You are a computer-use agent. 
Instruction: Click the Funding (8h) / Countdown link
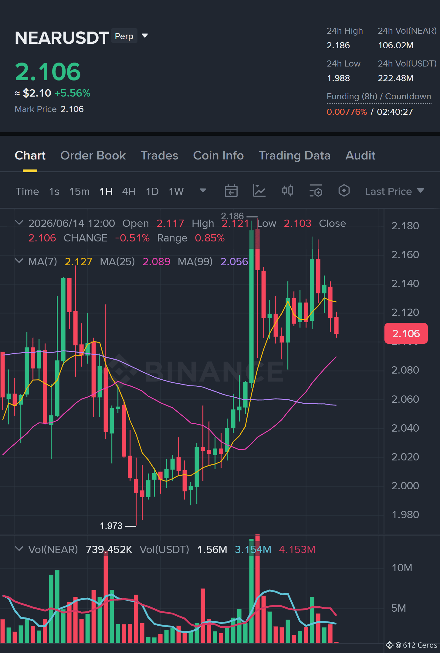379,97
